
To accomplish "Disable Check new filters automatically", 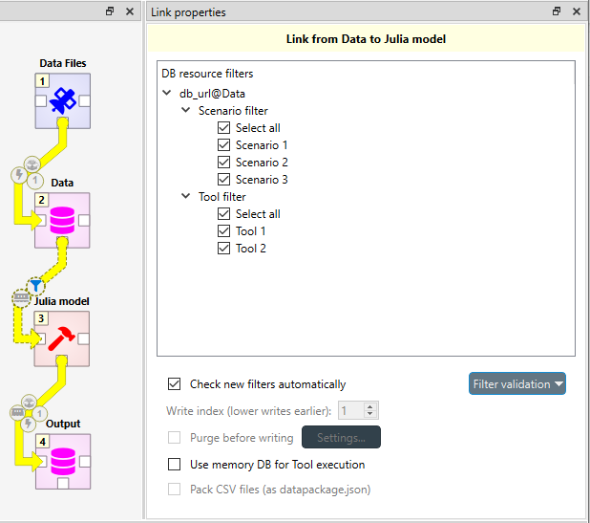I will tap(174, 384).
